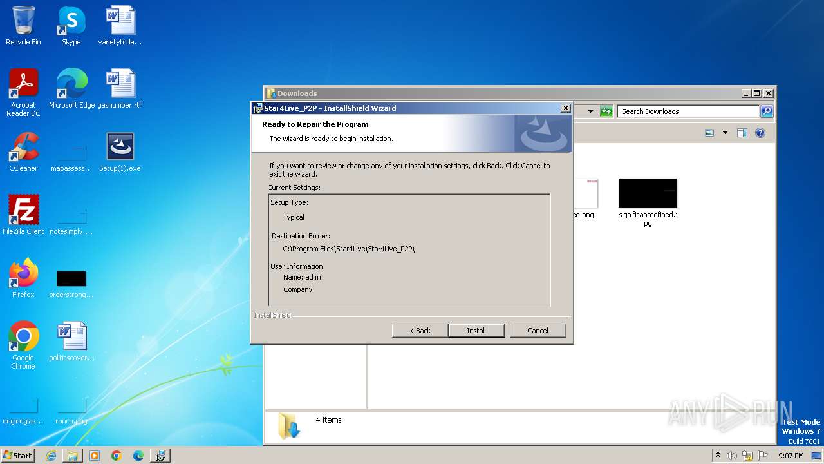Viewport: 824px width, 464px height.
Task: Open the politicscover Word document icon
Action: click(71, 342)
